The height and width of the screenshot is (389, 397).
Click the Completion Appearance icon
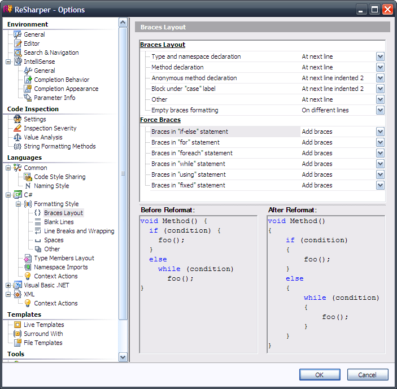click(x=28, y=89)
